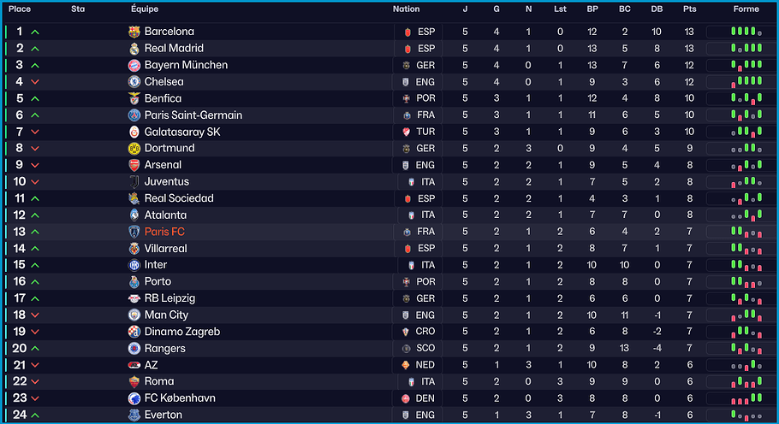Click Everton's form indicator bars
This screenshot has width=779, height=424.
(x=746, y=415)
